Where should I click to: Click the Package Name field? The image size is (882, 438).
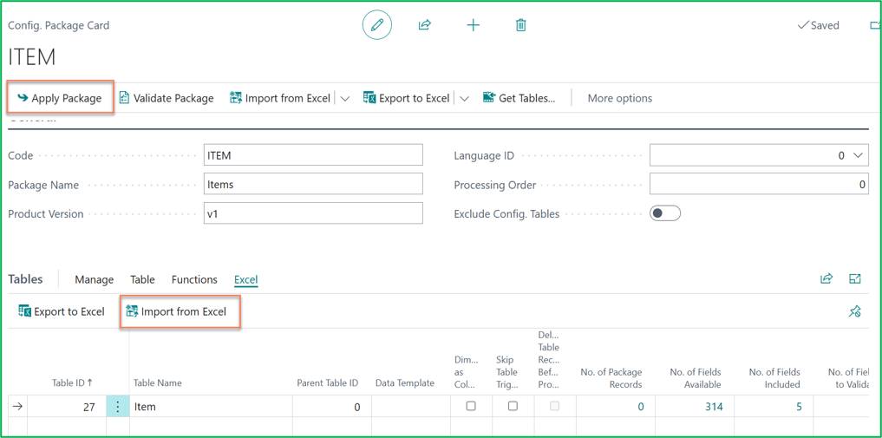(x=313, y=184)
